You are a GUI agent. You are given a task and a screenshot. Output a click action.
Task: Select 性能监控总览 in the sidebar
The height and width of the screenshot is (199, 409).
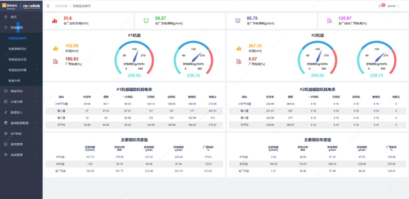(x=18, y=59)
